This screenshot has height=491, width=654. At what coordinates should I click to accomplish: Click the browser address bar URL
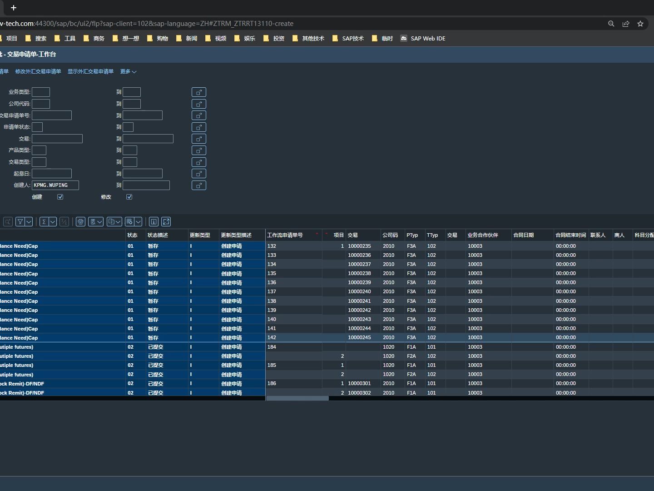coord(147,24)
